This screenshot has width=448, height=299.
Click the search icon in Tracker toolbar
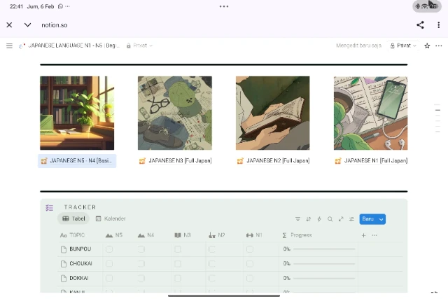[x=330, y=219]
